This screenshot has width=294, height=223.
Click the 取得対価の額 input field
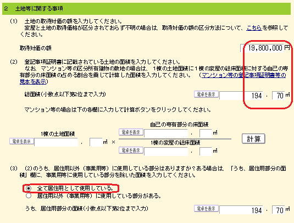262,48
